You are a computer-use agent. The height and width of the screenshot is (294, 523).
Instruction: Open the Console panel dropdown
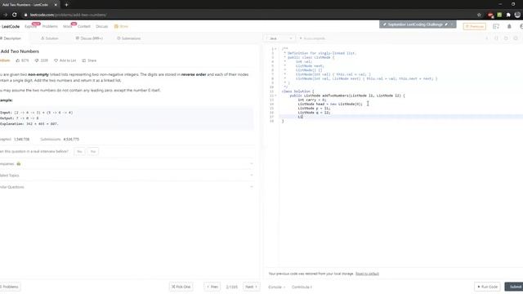click(277, 287)
